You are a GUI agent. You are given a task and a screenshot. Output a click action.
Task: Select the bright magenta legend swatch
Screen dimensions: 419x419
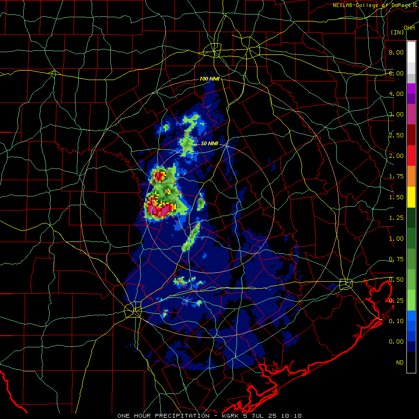click(411, 88)
